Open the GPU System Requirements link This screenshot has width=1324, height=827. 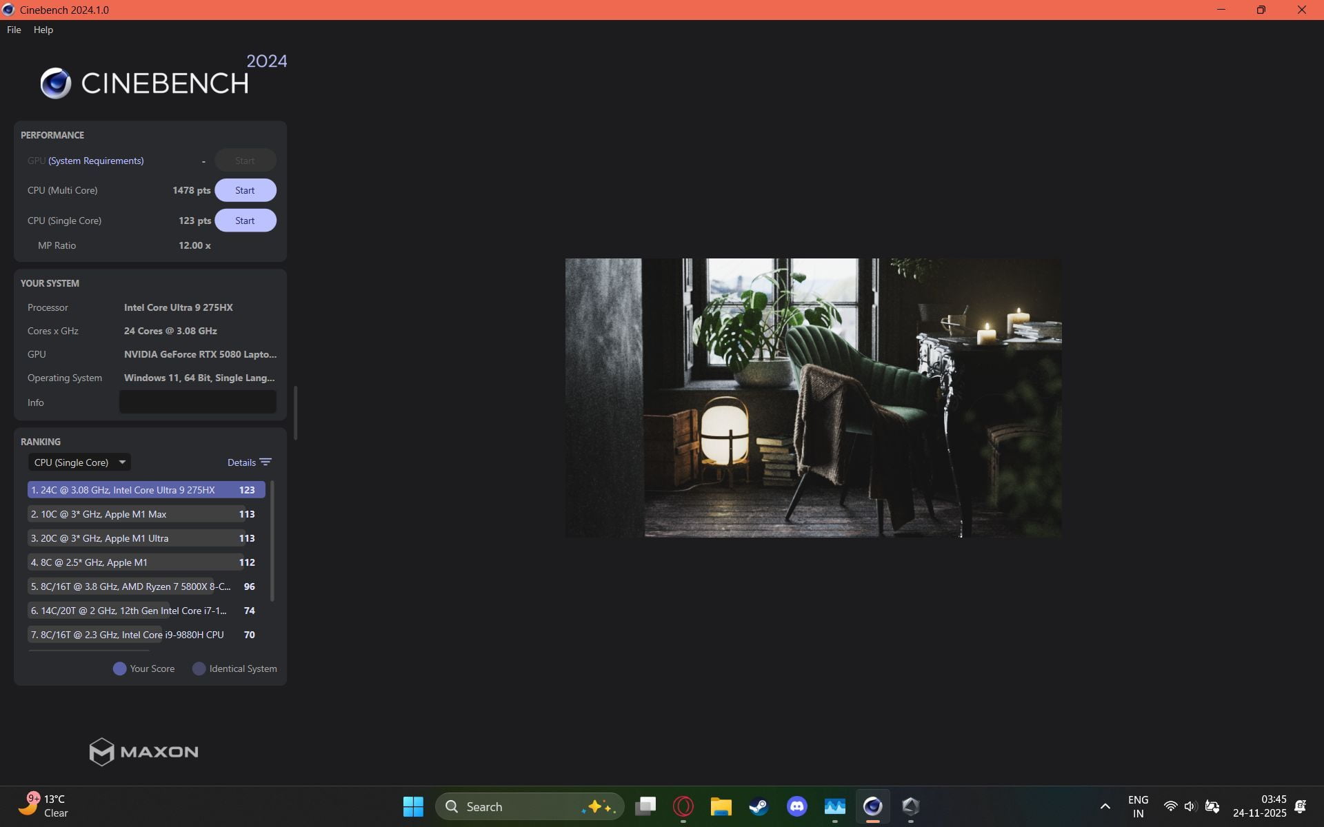coord(96,161)
